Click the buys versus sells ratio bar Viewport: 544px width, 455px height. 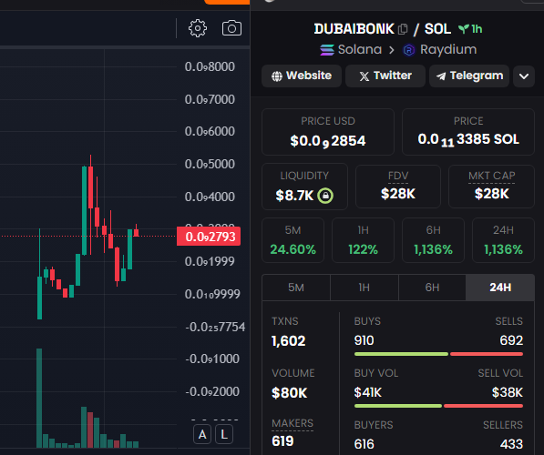click(438, 354)
